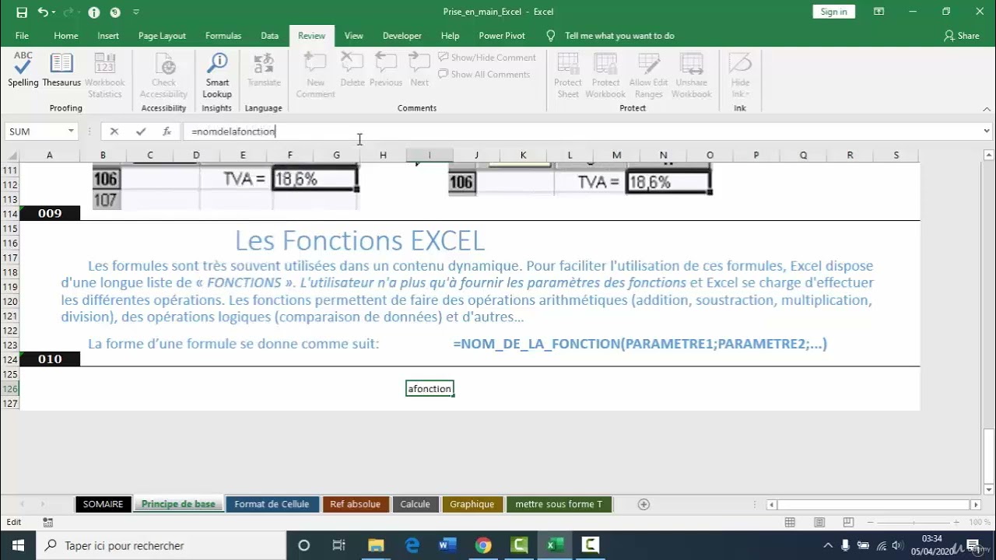Image resolution: width=996 pixels, height=560 pixels.
Task: Select row 125 header
Action: [10, 374]
